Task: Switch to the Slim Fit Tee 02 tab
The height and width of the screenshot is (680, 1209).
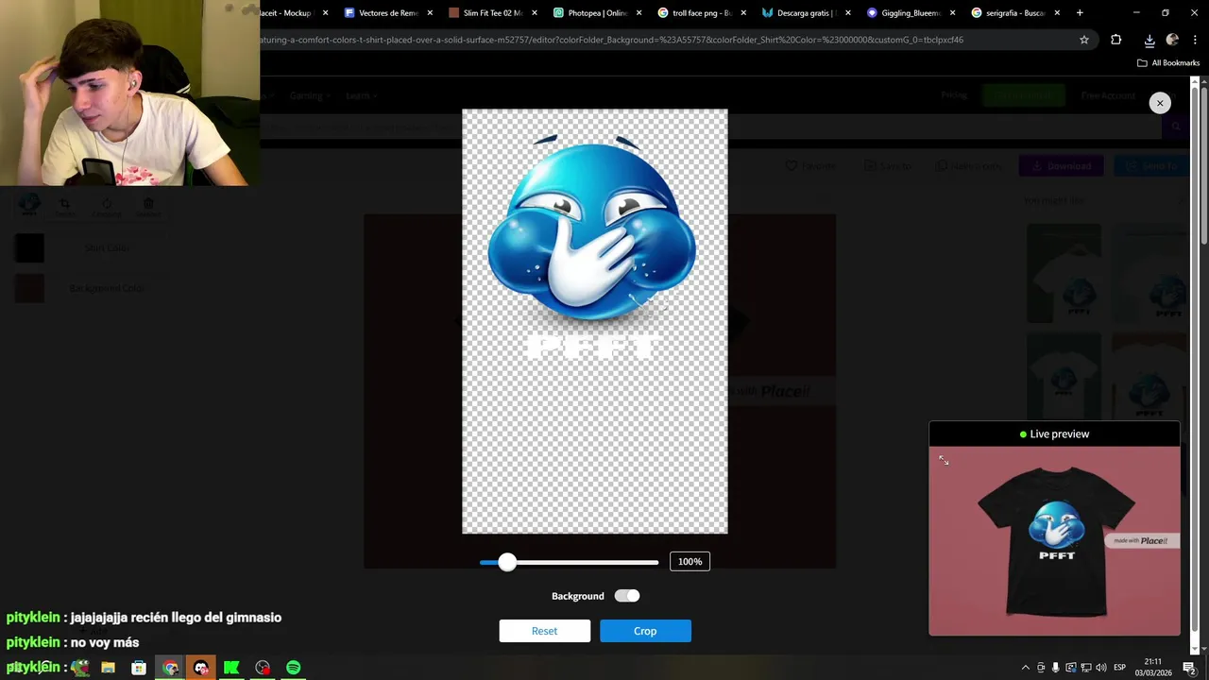Action: click(492, 13)
